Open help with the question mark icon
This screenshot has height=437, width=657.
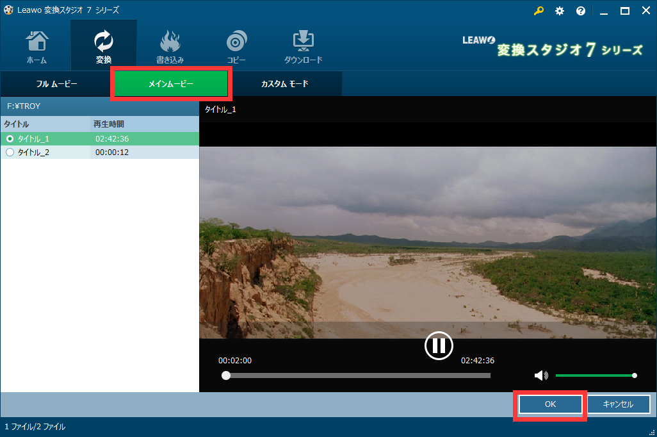point(581,11)
